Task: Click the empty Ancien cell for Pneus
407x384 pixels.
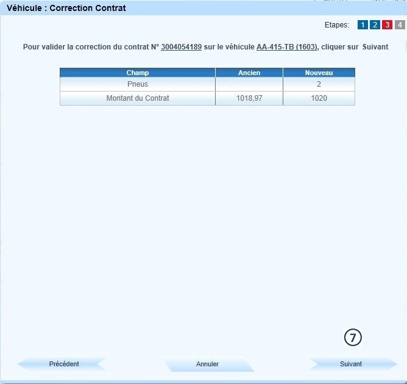Action: (249, 84)
